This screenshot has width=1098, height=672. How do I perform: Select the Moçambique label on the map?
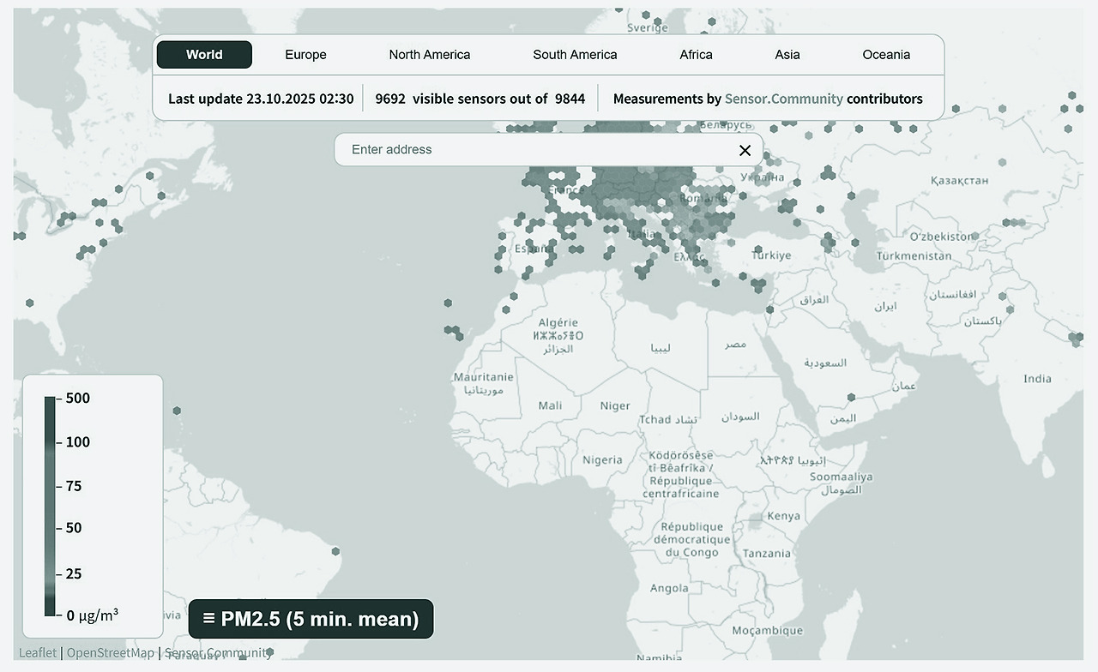[x=766, y=631]
